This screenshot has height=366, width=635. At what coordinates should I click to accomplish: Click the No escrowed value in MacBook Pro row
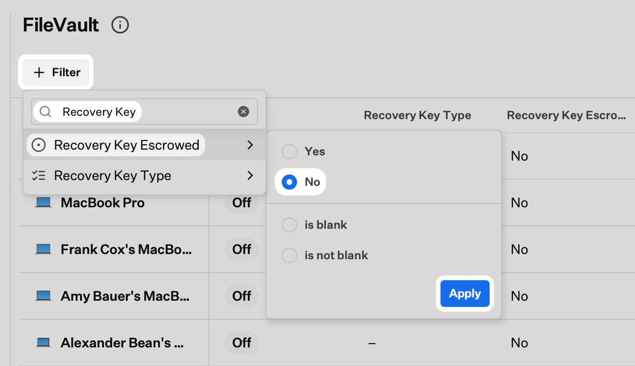519,203
